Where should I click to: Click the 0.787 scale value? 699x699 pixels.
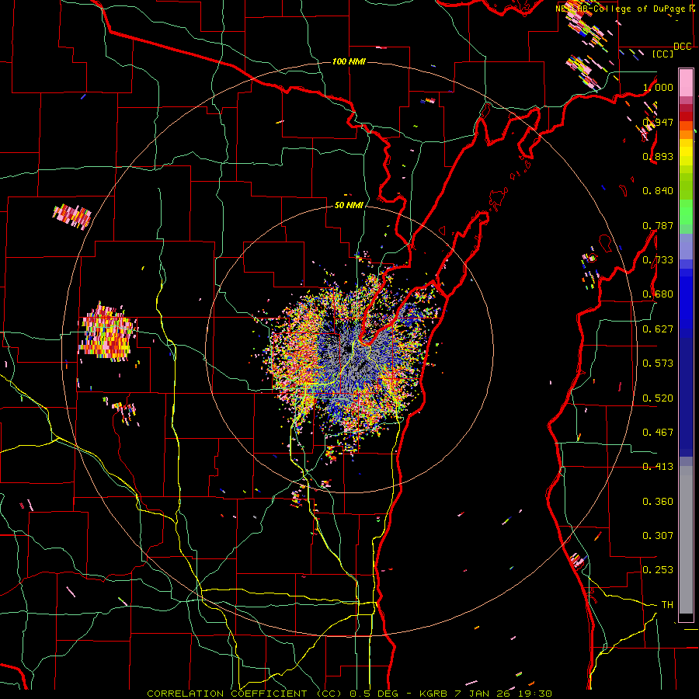click(x=658, y=225)
